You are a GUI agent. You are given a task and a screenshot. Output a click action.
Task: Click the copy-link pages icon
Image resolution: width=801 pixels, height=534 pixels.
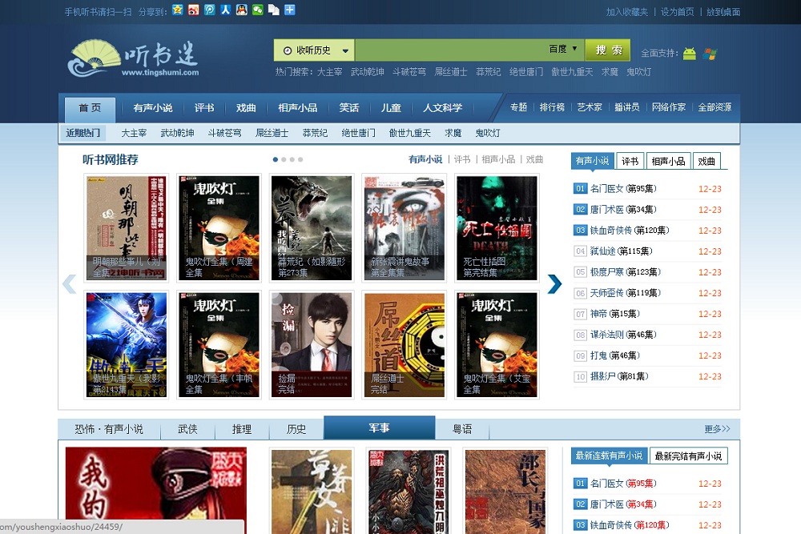click(x=274, y=10)
